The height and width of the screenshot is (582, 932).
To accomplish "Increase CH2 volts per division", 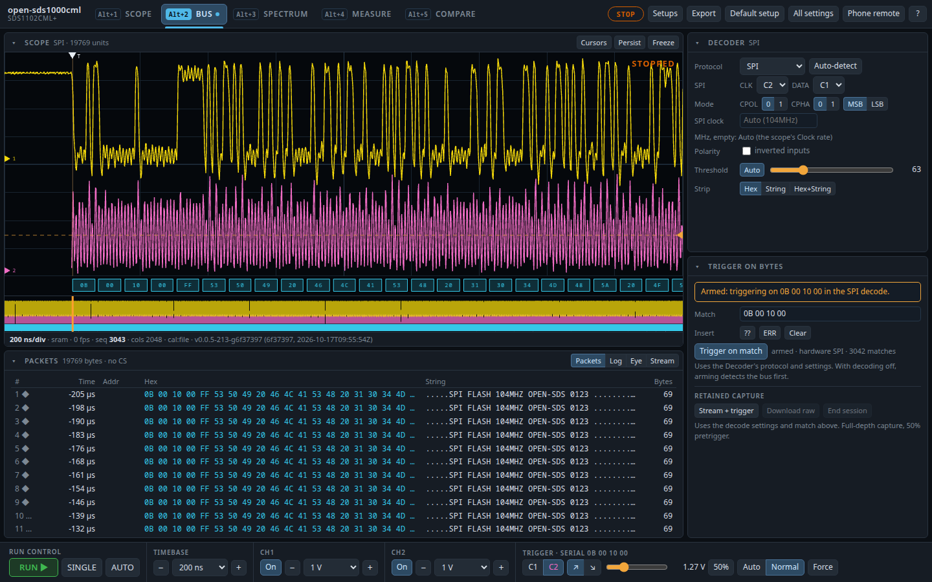I will pyautogui.click(x=502, y=567).
